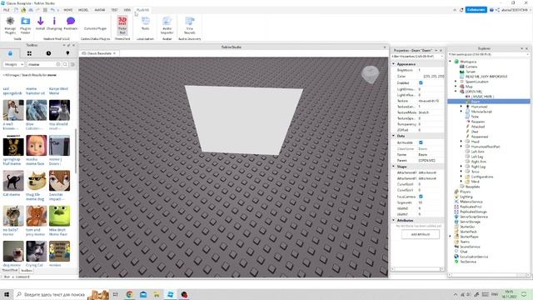Open Toolbox Creations lightbulb tab

67,53
